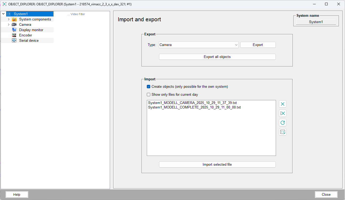Screen dimensions: 345x200
Task: Enable Show only files for current day
Action: pos(149,95)
